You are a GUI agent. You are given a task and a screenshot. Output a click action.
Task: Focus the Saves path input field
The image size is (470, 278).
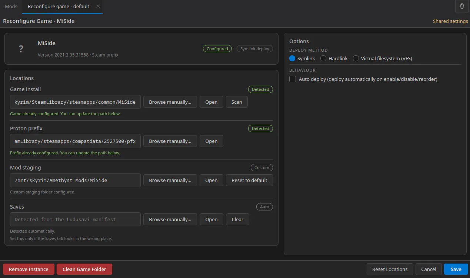pyautogui.click(x=75, y=219)
